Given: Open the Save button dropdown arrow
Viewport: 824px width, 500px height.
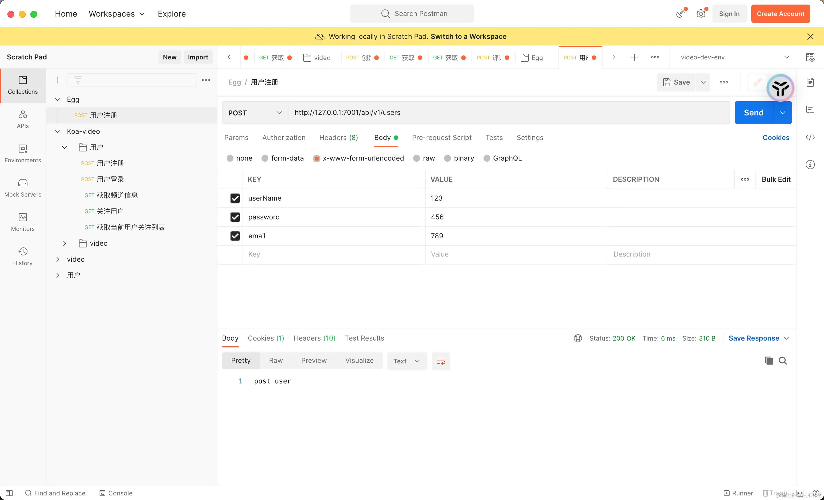Looking at the screenshot, I should pyautogui.click(x=703, y=82).
